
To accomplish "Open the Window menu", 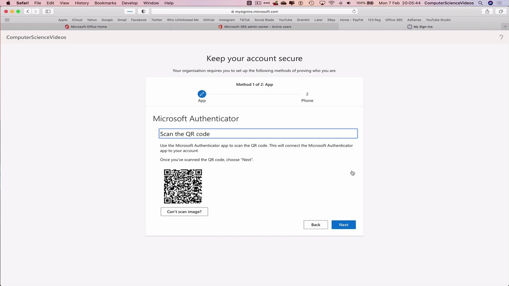I will point(151,3).
